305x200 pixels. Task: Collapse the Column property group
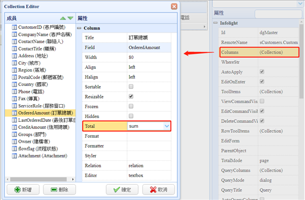coord(79,28)
